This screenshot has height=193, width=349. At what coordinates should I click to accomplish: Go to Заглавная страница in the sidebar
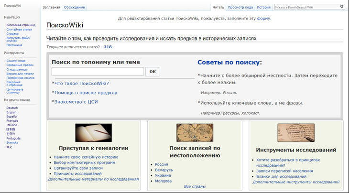click(x=21, y=25)
